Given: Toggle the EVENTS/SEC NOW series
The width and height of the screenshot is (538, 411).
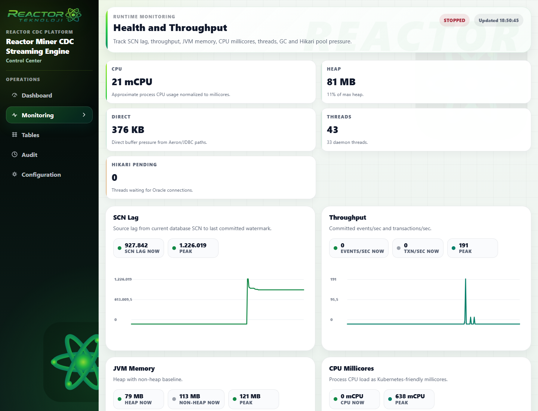Looking at the screenshot, I should click(359, 248).
